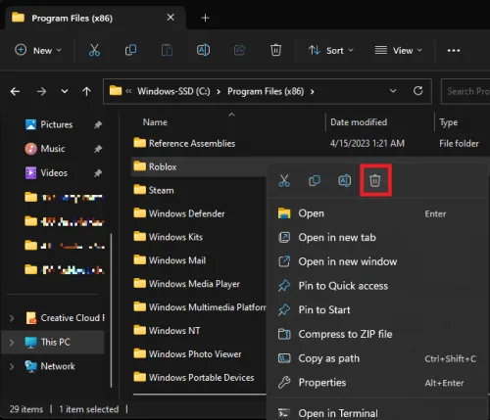Sort by the Name column header

pyautogui.click(x=155, y=122)
